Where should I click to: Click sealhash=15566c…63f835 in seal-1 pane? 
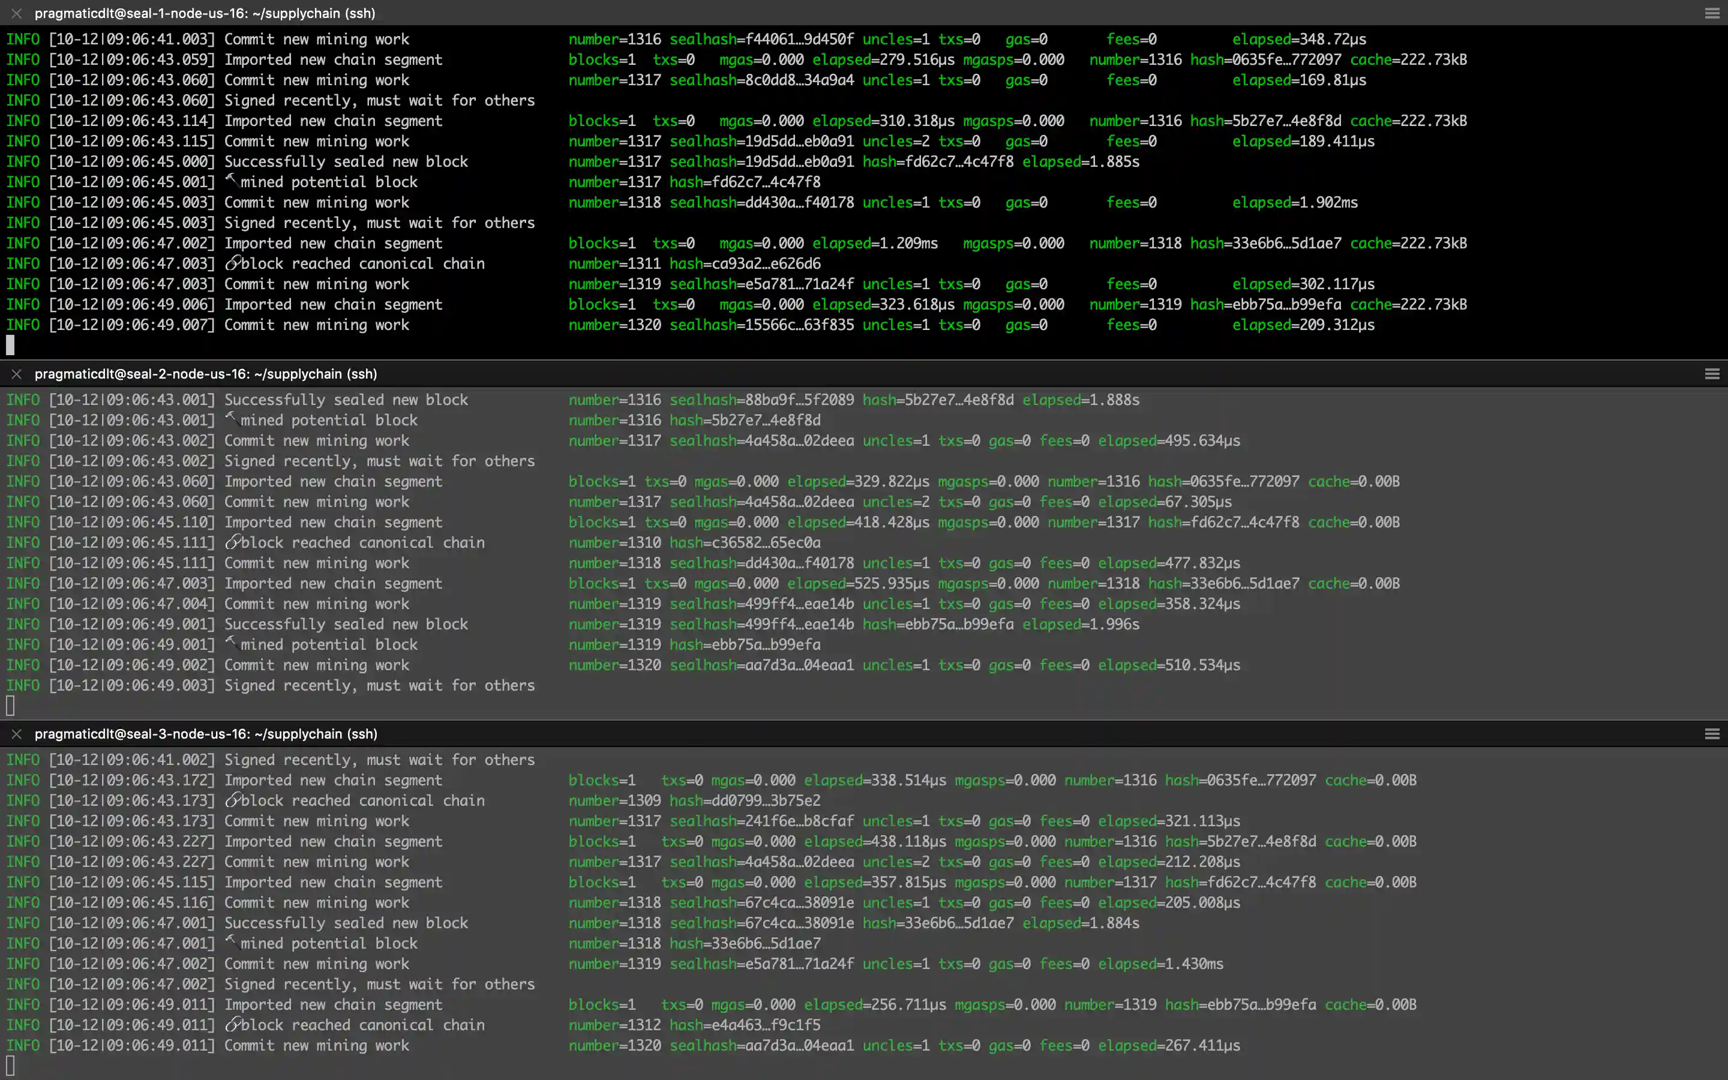coord(761,325)
